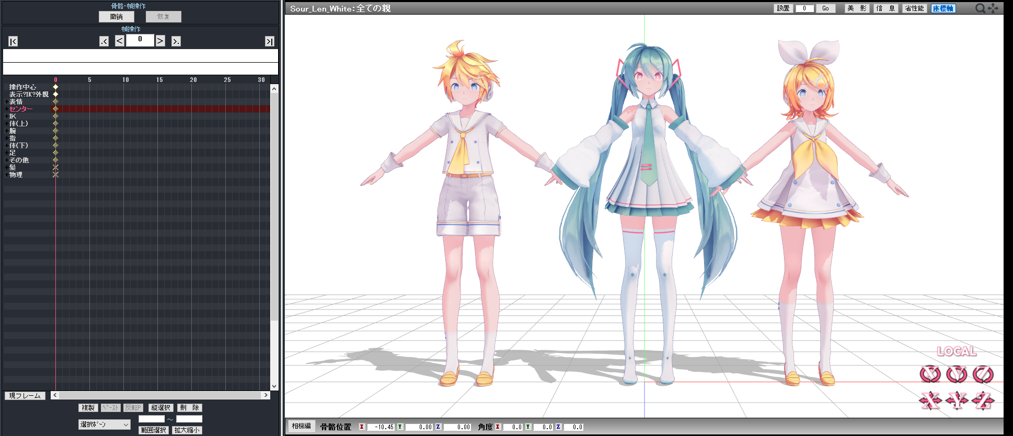1013x436 pixels.
Task: Select keyframe diamond on 操作中心 row
Action: 55,87
